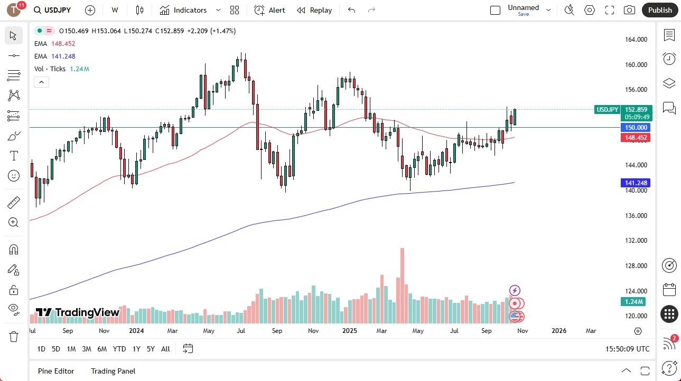Open chart settings gear
The height and width of the screenshot is (381, 681).
[x=589, y=9]
